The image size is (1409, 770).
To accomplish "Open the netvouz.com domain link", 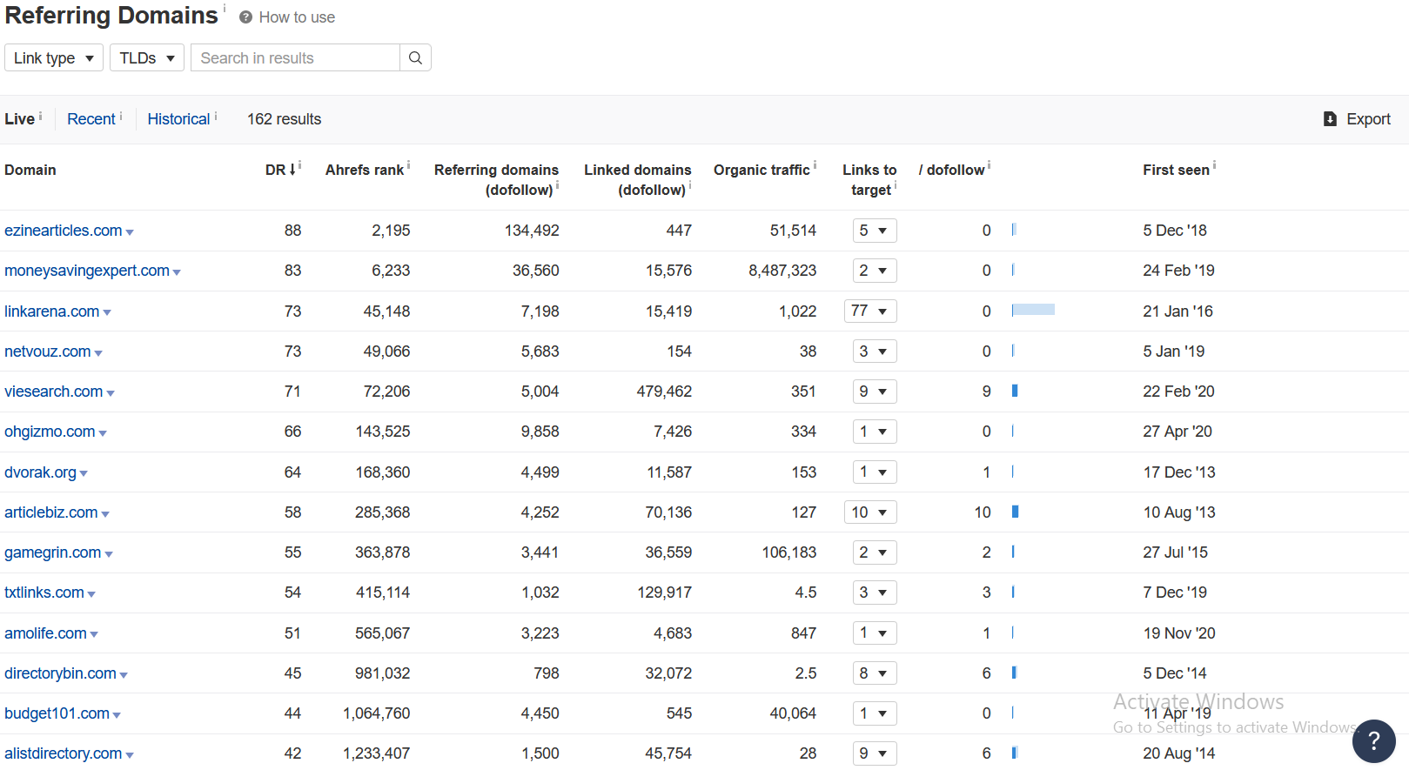I will pos(48,352).
